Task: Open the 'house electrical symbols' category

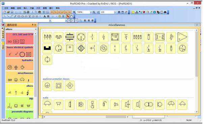Action: [20, 52]
